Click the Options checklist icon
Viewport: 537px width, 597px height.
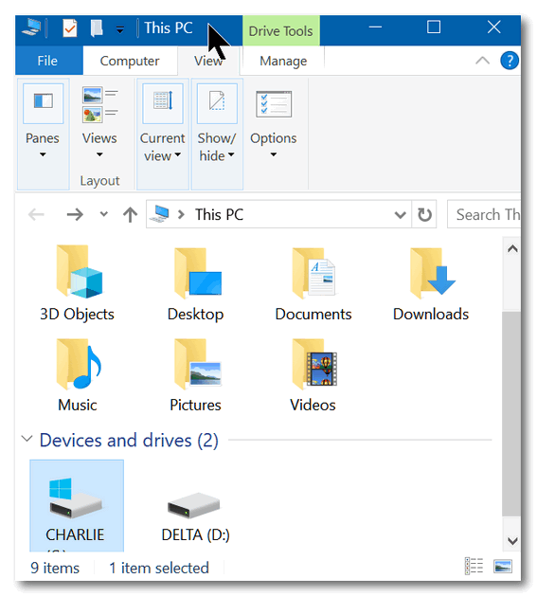(274, 103)
